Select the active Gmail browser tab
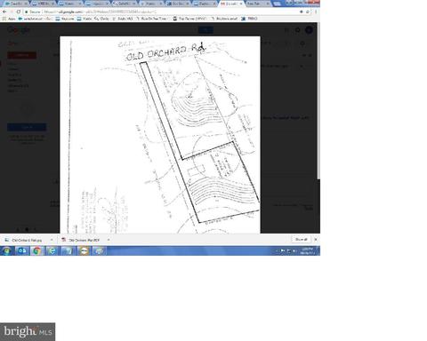 [231, 4]
